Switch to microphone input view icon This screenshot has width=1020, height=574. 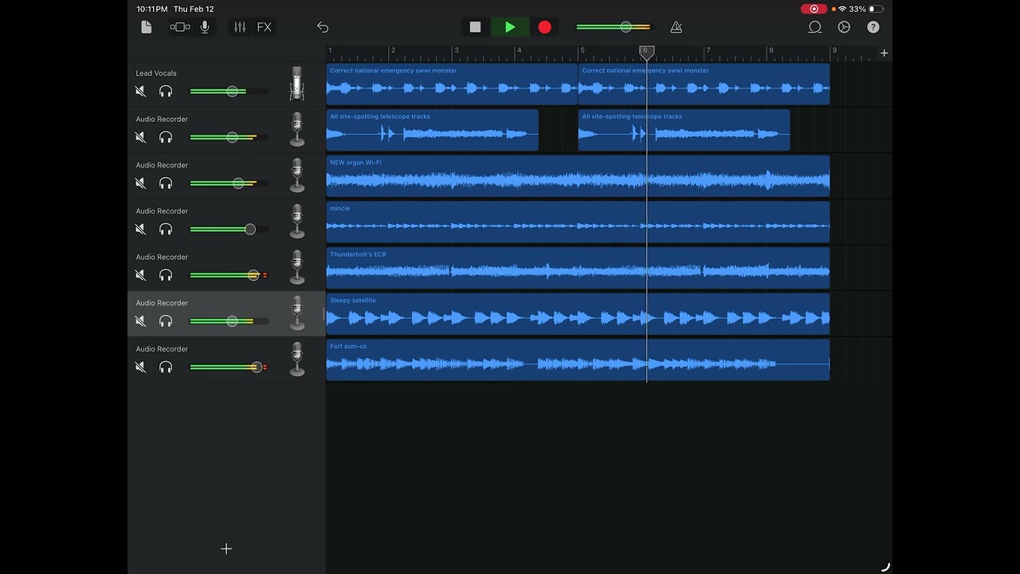click(205, 27)
